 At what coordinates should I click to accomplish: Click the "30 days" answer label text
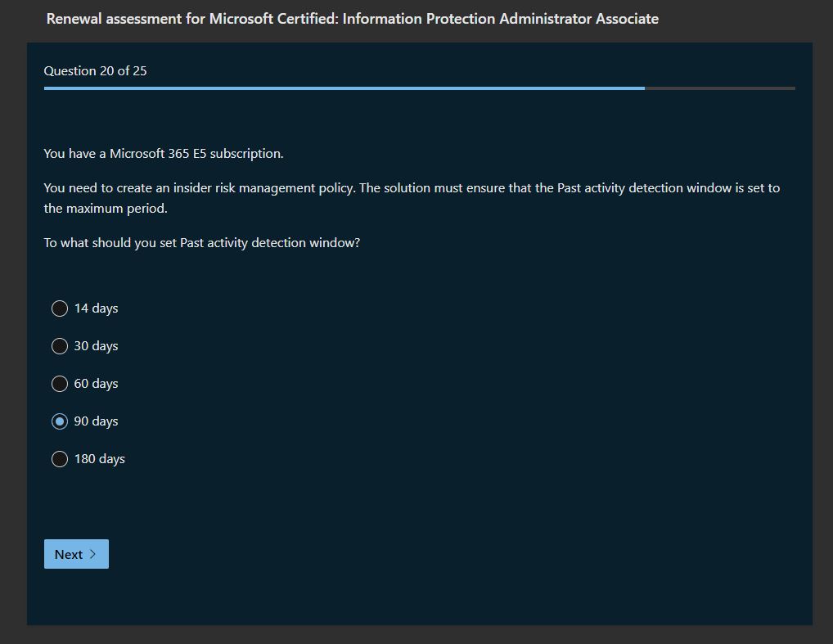(96, 346)
